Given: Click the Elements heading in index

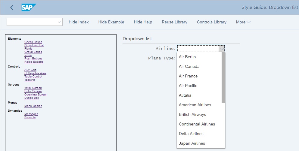Looking at the screenshot, I should pyautogui.click(x=14, y=39).
